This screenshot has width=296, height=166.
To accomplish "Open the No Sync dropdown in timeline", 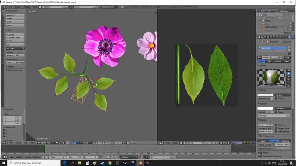I will [129, 157].
